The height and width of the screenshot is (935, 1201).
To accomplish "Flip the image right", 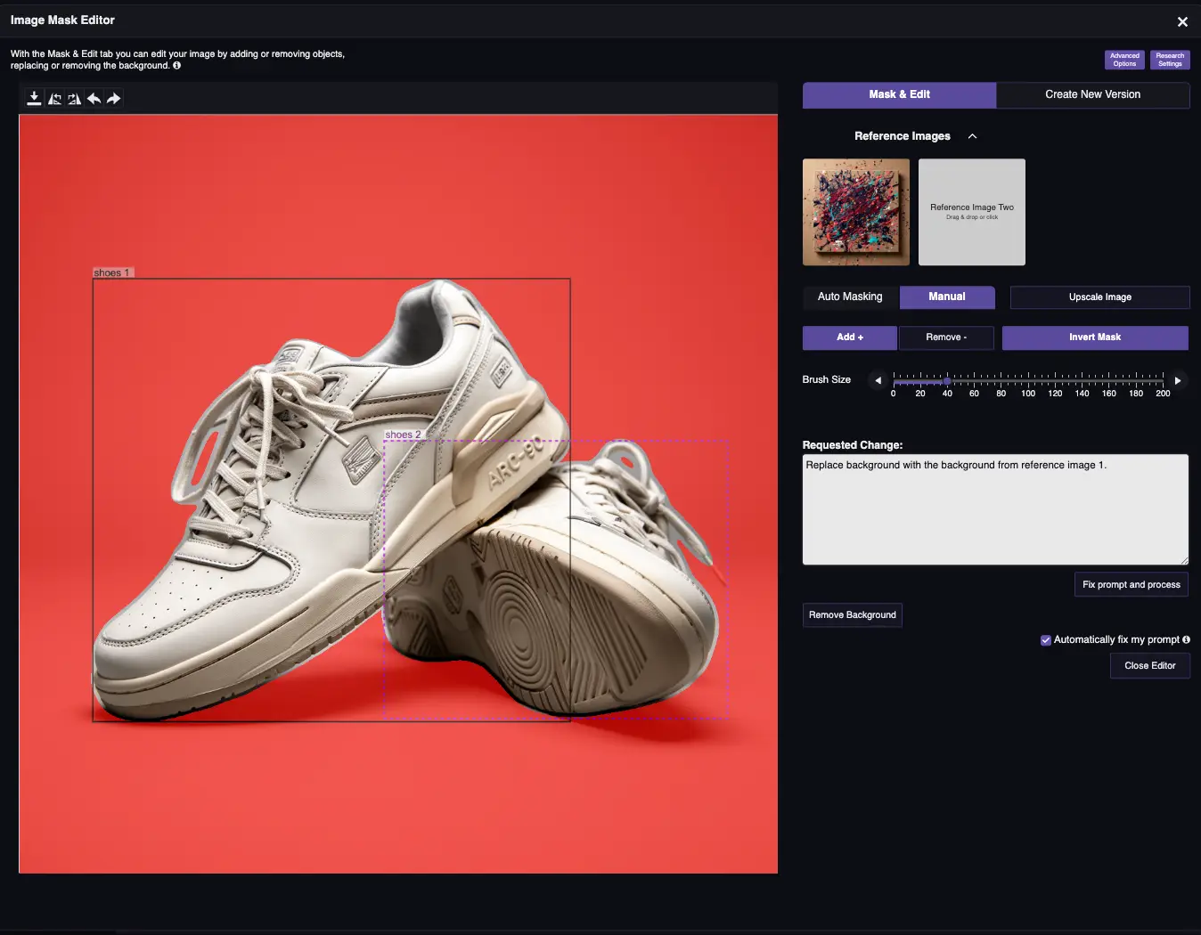I will (74, 99).
